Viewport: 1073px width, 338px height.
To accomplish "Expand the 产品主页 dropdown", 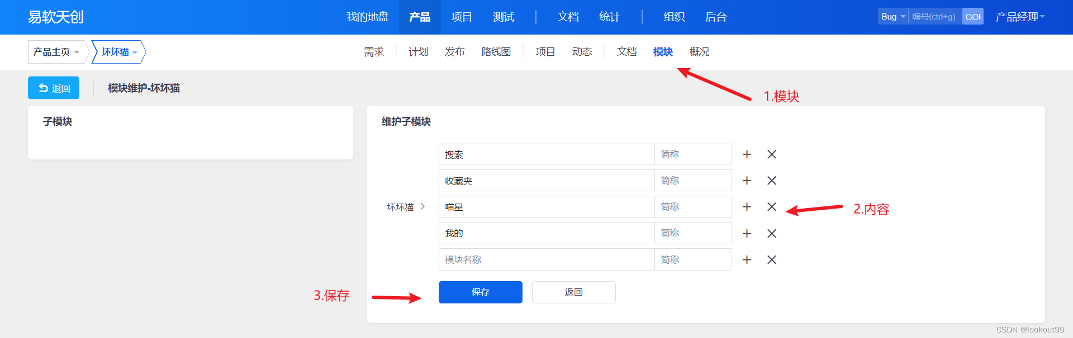I will (56, 52).
